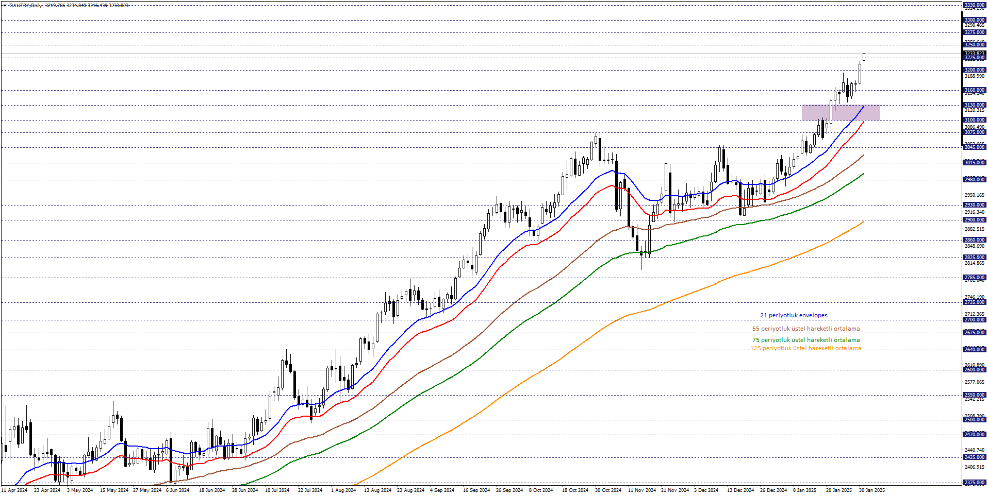This screenshot has width=988, height=496.
Task: Click the 2550.000 price level label
Action: (974, 395)
